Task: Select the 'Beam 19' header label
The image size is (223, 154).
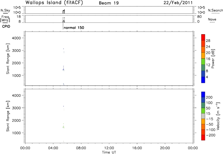Action: tap(109, 3)
